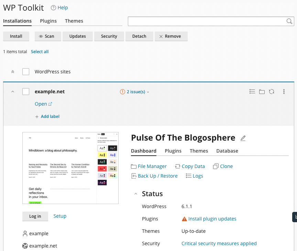Open the kebab menu for example.net site
297x251 pixels.
pyautogui.click(x=284, y=92)
